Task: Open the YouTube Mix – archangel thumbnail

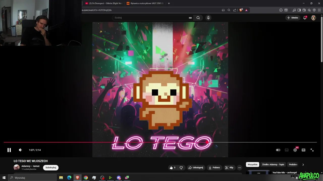Action: [x=258, y=172]
